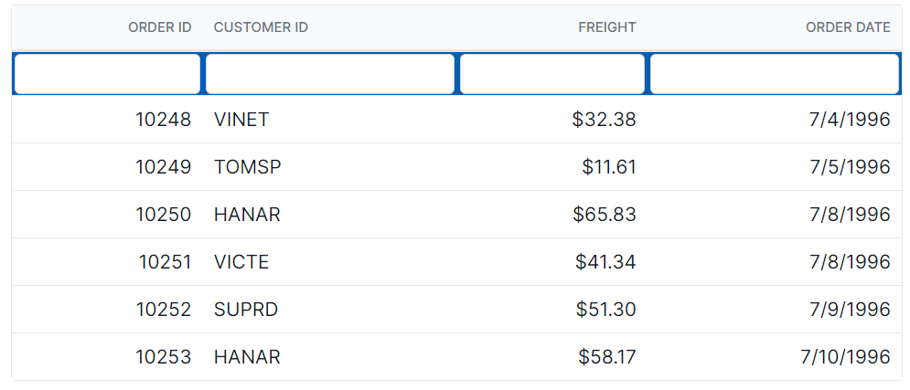
Task: Click the $65.83 freight cell
Action: tap(604, 215)
